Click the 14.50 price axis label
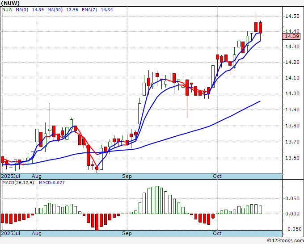The height and width of the screenshot is (244, 304). [292, 16]
